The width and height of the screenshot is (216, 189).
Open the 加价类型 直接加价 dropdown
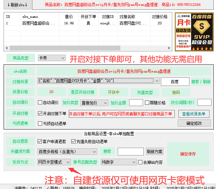click(94, 103)
